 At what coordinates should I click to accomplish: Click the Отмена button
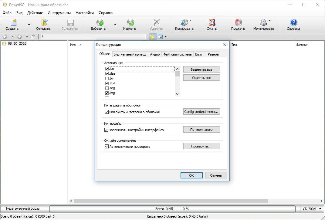click(x=216, y=175)
